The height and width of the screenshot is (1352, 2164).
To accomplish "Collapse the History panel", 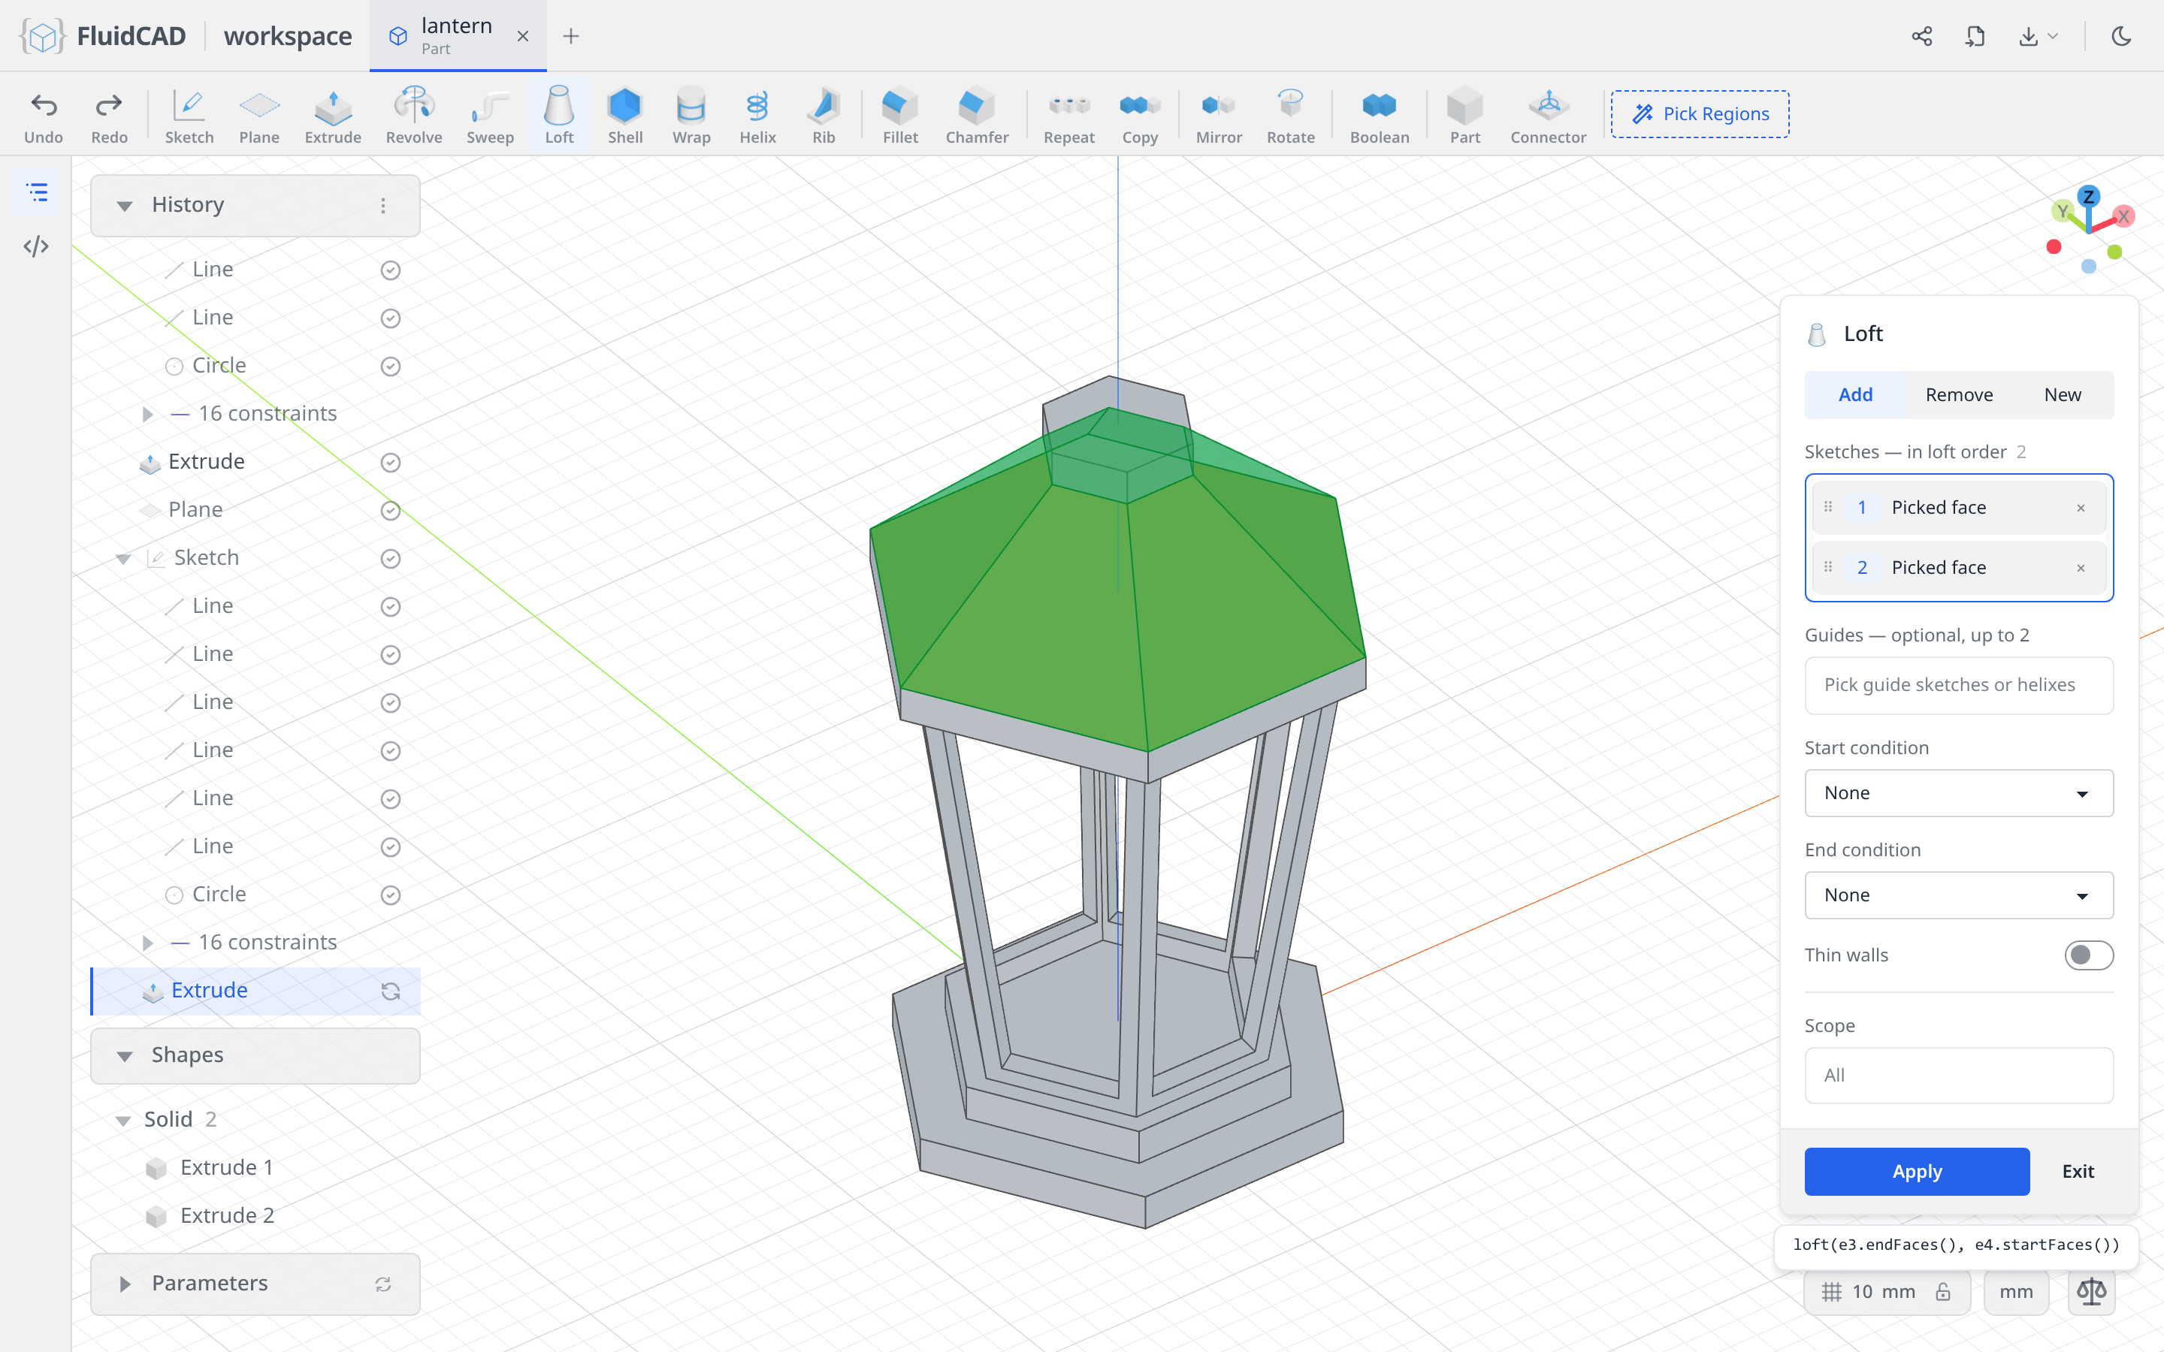I will [124, 206].
